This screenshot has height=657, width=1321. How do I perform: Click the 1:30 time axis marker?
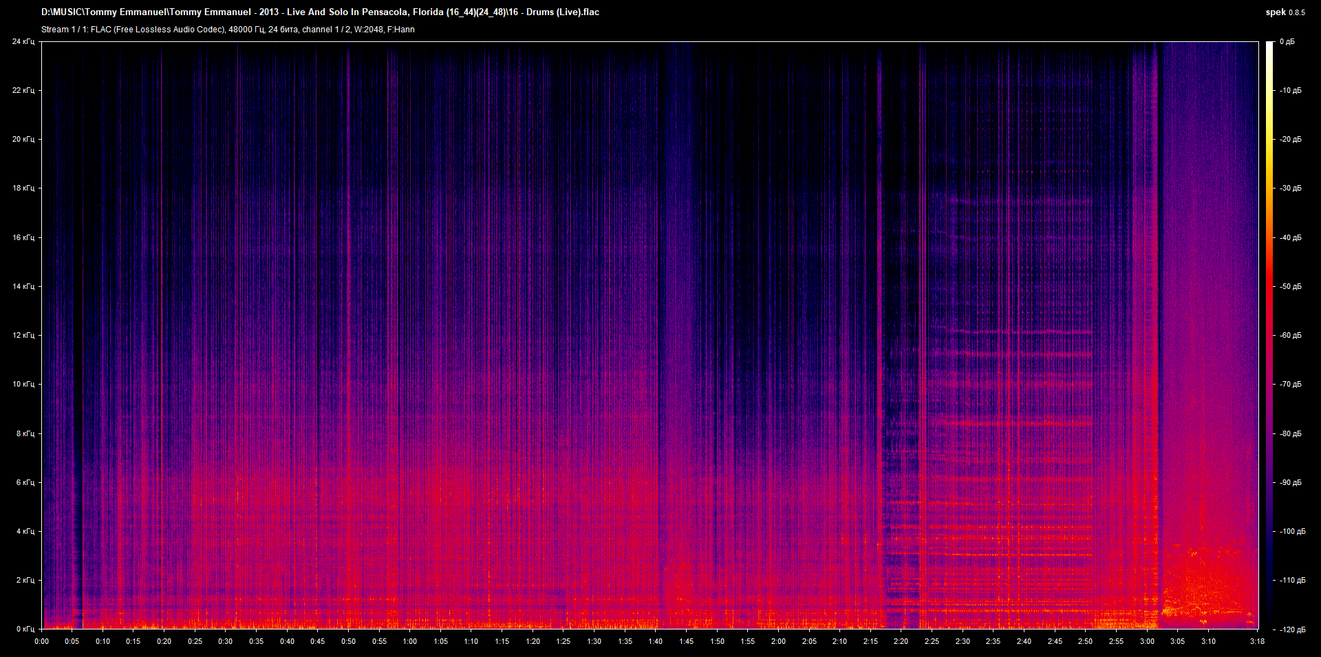(x=594, y=641)
